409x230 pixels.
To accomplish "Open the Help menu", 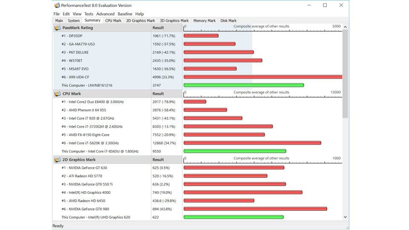I will [x=140, y=14].
